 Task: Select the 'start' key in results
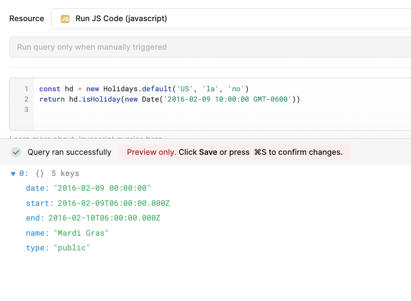pyautogui.click(x=36, y=203)
